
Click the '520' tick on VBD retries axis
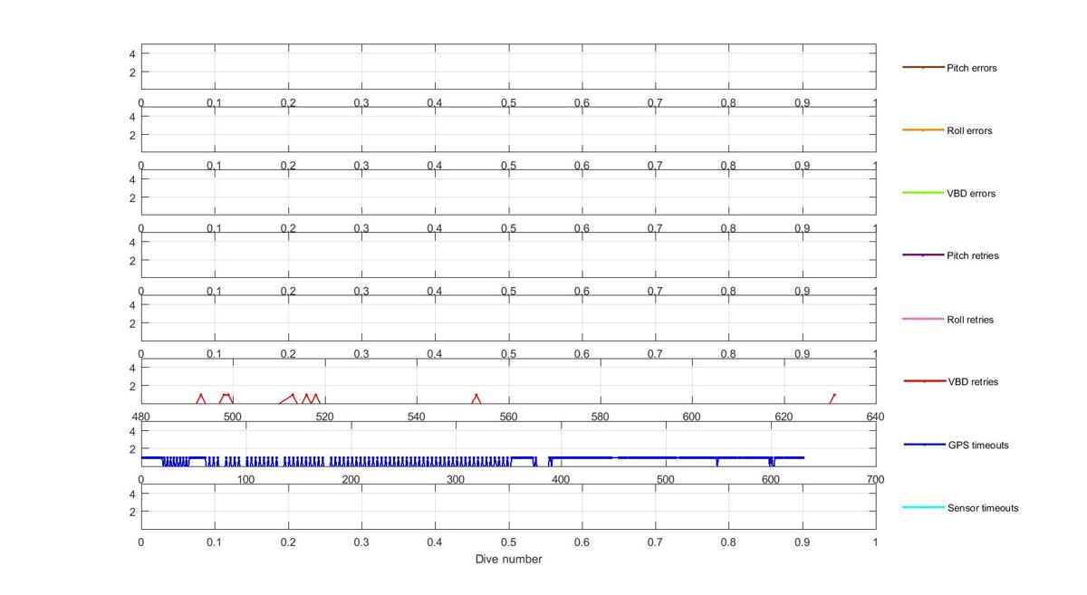[x=324, y=417]
